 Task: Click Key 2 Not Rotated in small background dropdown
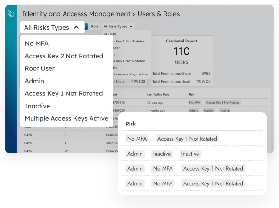(x=131, y=42)
